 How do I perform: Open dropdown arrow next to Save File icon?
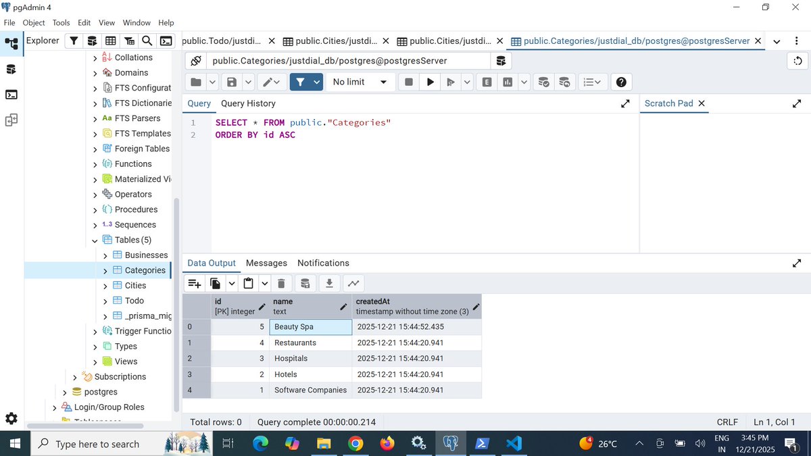(x=247, y=82)
